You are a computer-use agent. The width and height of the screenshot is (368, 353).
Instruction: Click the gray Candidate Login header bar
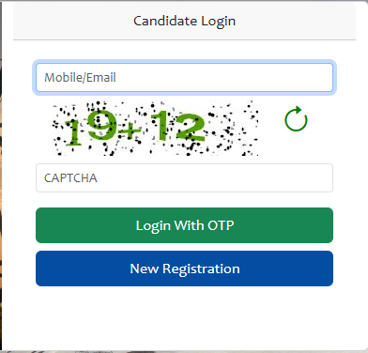(184, 21)
